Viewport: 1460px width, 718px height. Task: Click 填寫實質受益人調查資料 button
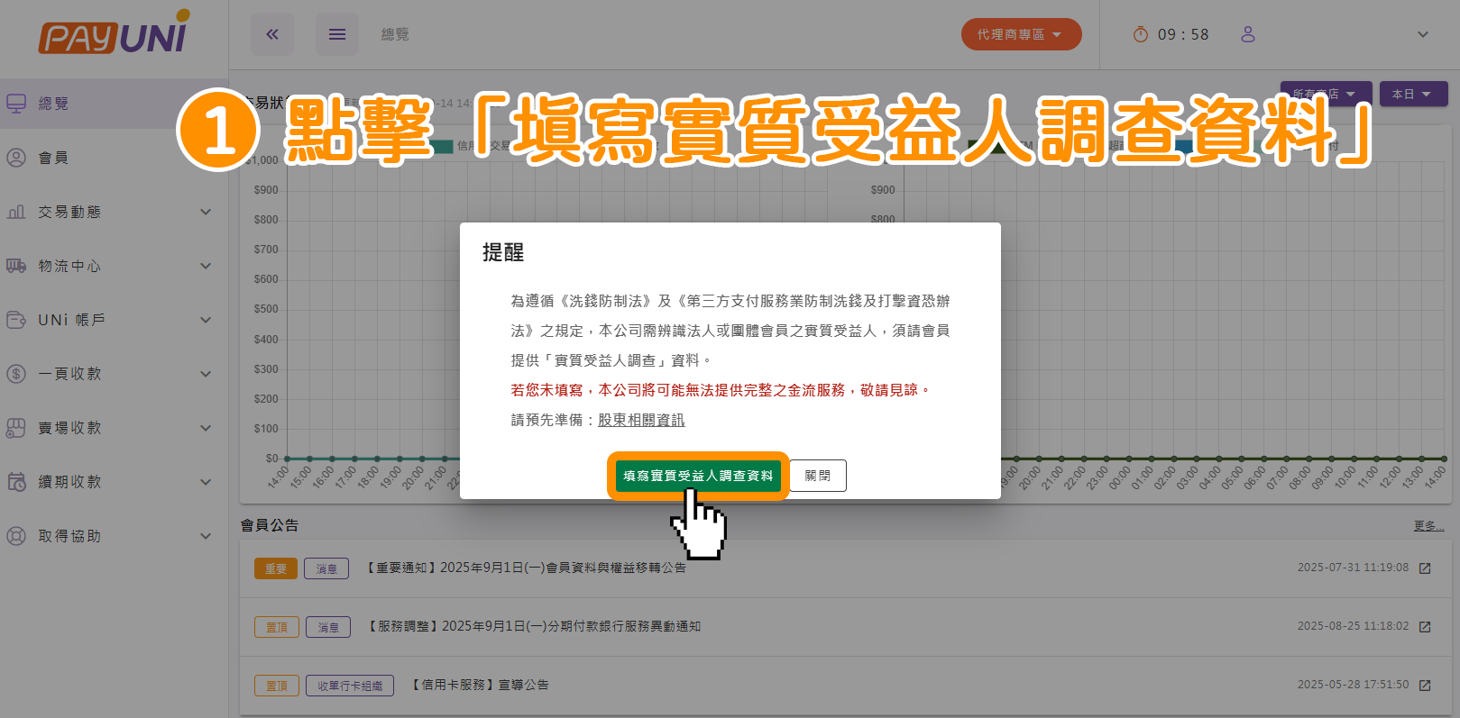[698, 476]
